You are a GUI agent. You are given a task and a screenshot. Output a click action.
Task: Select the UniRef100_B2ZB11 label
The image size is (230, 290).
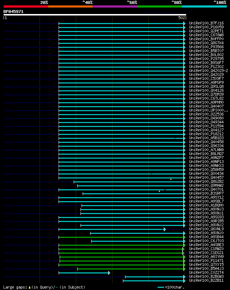206,281
